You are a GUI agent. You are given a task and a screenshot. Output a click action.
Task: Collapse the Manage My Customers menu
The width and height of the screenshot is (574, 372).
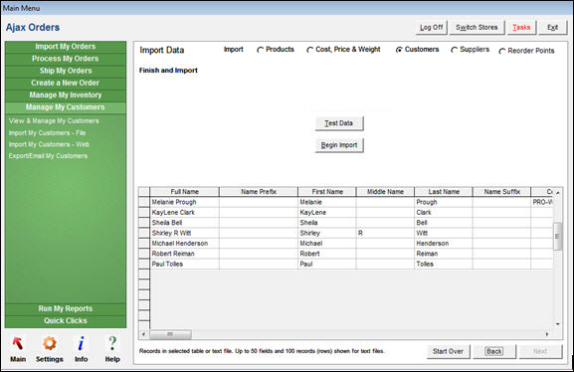point(66,107)
